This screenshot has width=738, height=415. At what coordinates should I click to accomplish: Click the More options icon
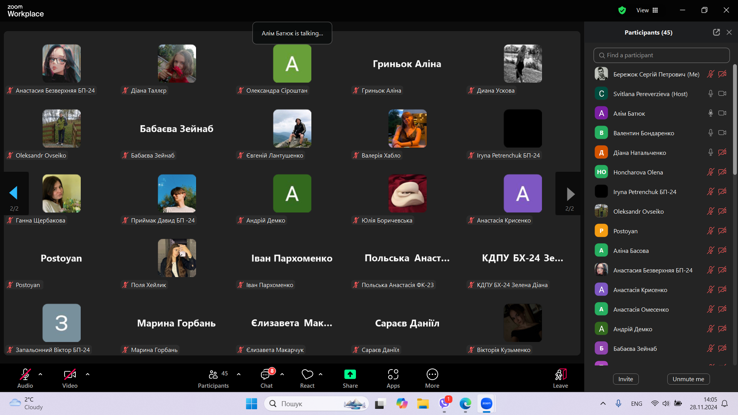(x=432, y=375)
